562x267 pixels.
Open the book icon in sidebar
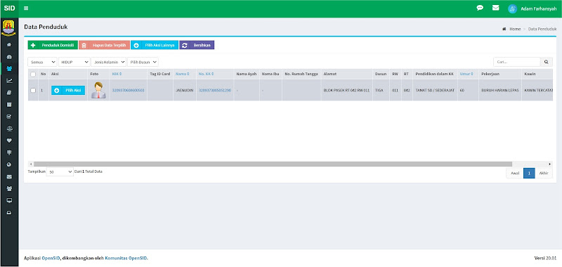coord(9,93)
